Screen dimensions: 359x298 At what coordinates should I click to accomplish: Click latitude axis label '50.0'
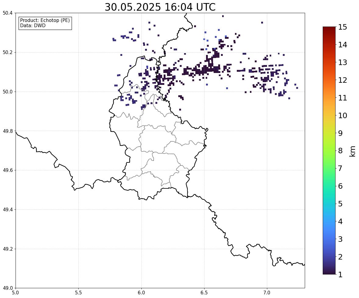coord(7,92)
